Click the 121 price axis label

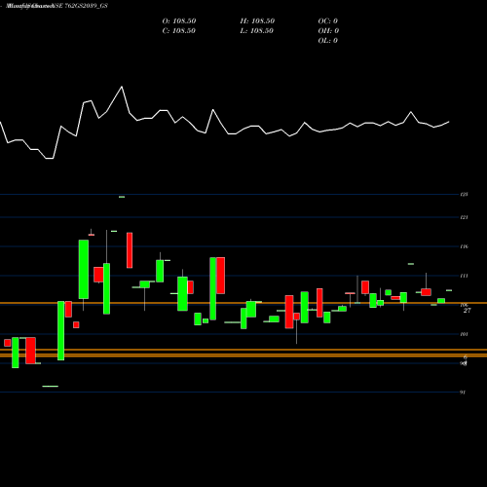[x=464, y=217]
